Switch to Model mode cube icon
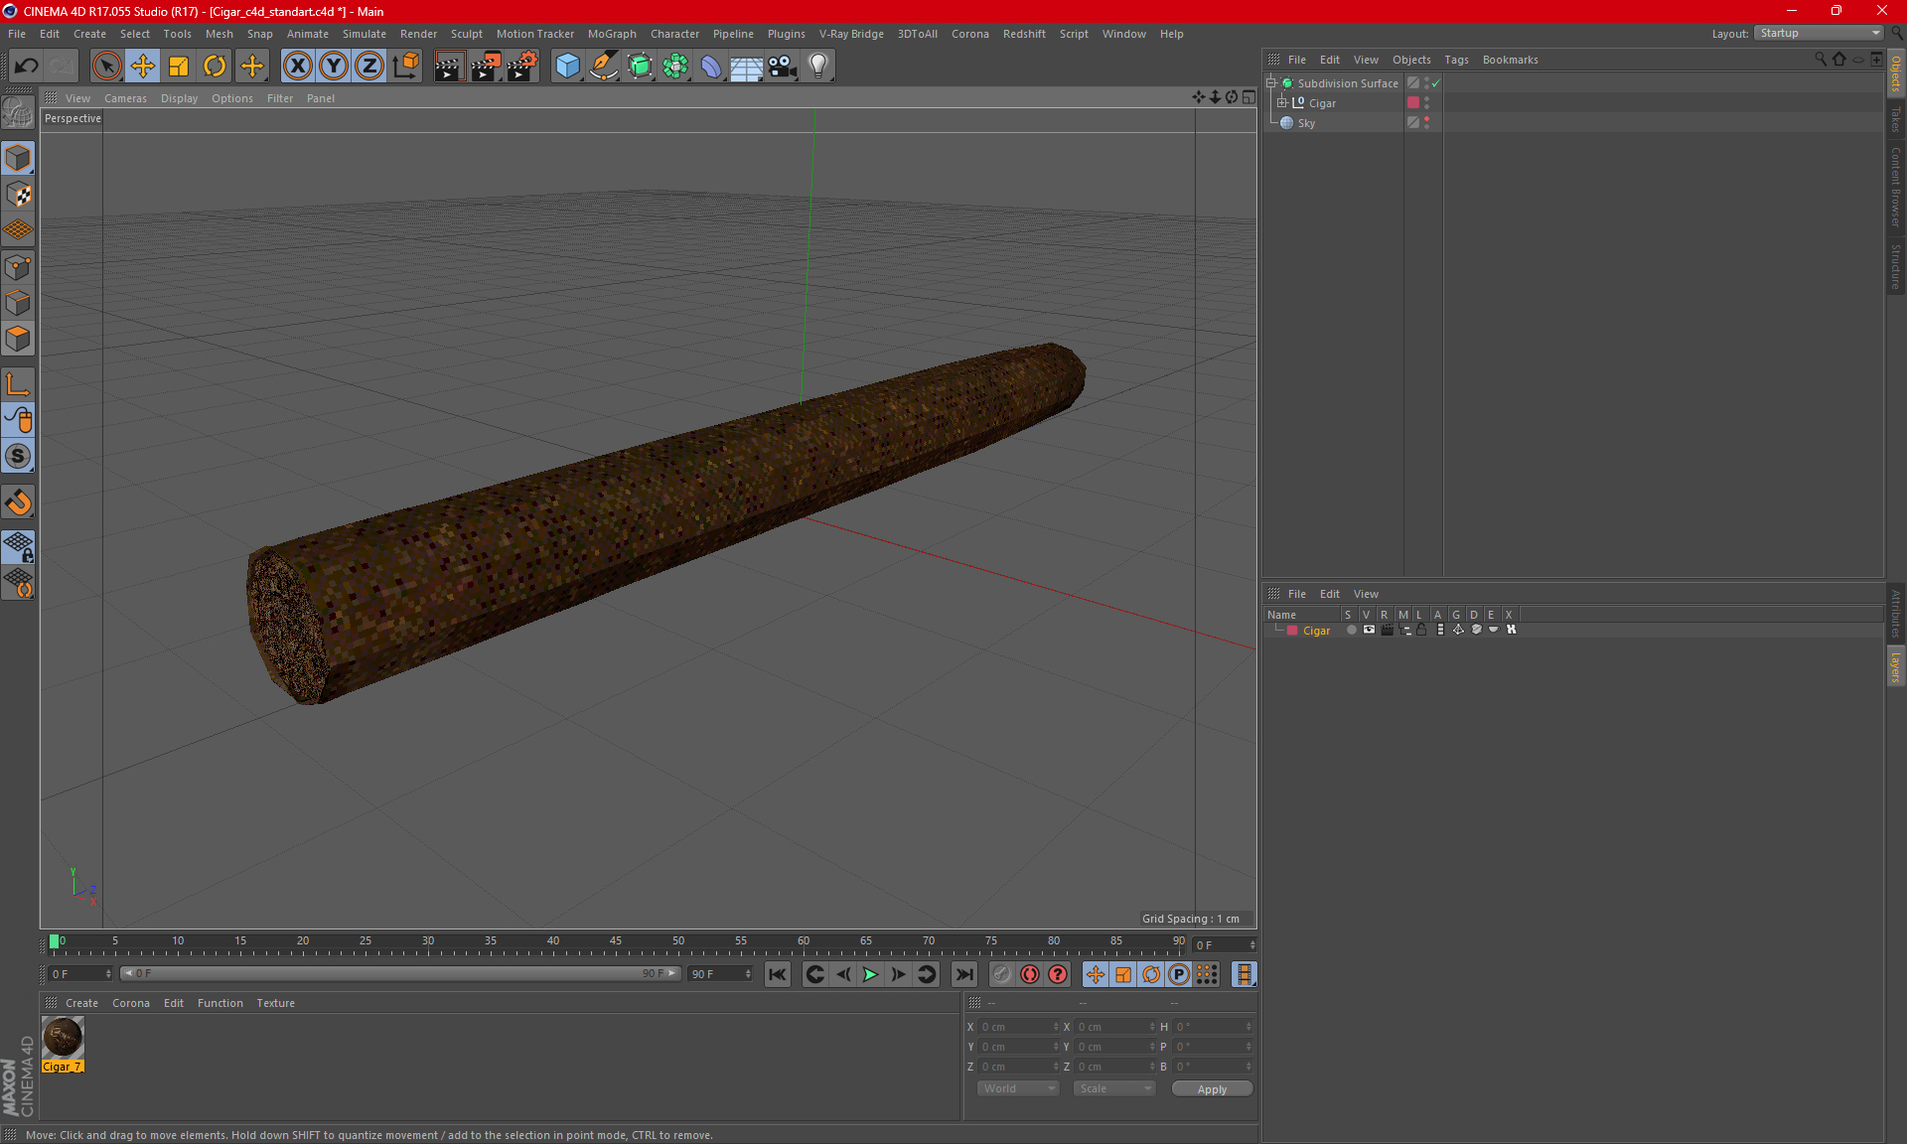 pyautogui.click(x=18, y=158)
